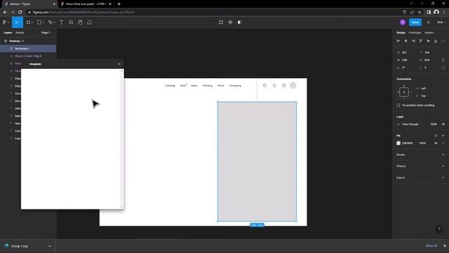Screen dimensions: 449x253
Task: Click the Align left icon
Action: pyautogui.click(x=398, y=41)
